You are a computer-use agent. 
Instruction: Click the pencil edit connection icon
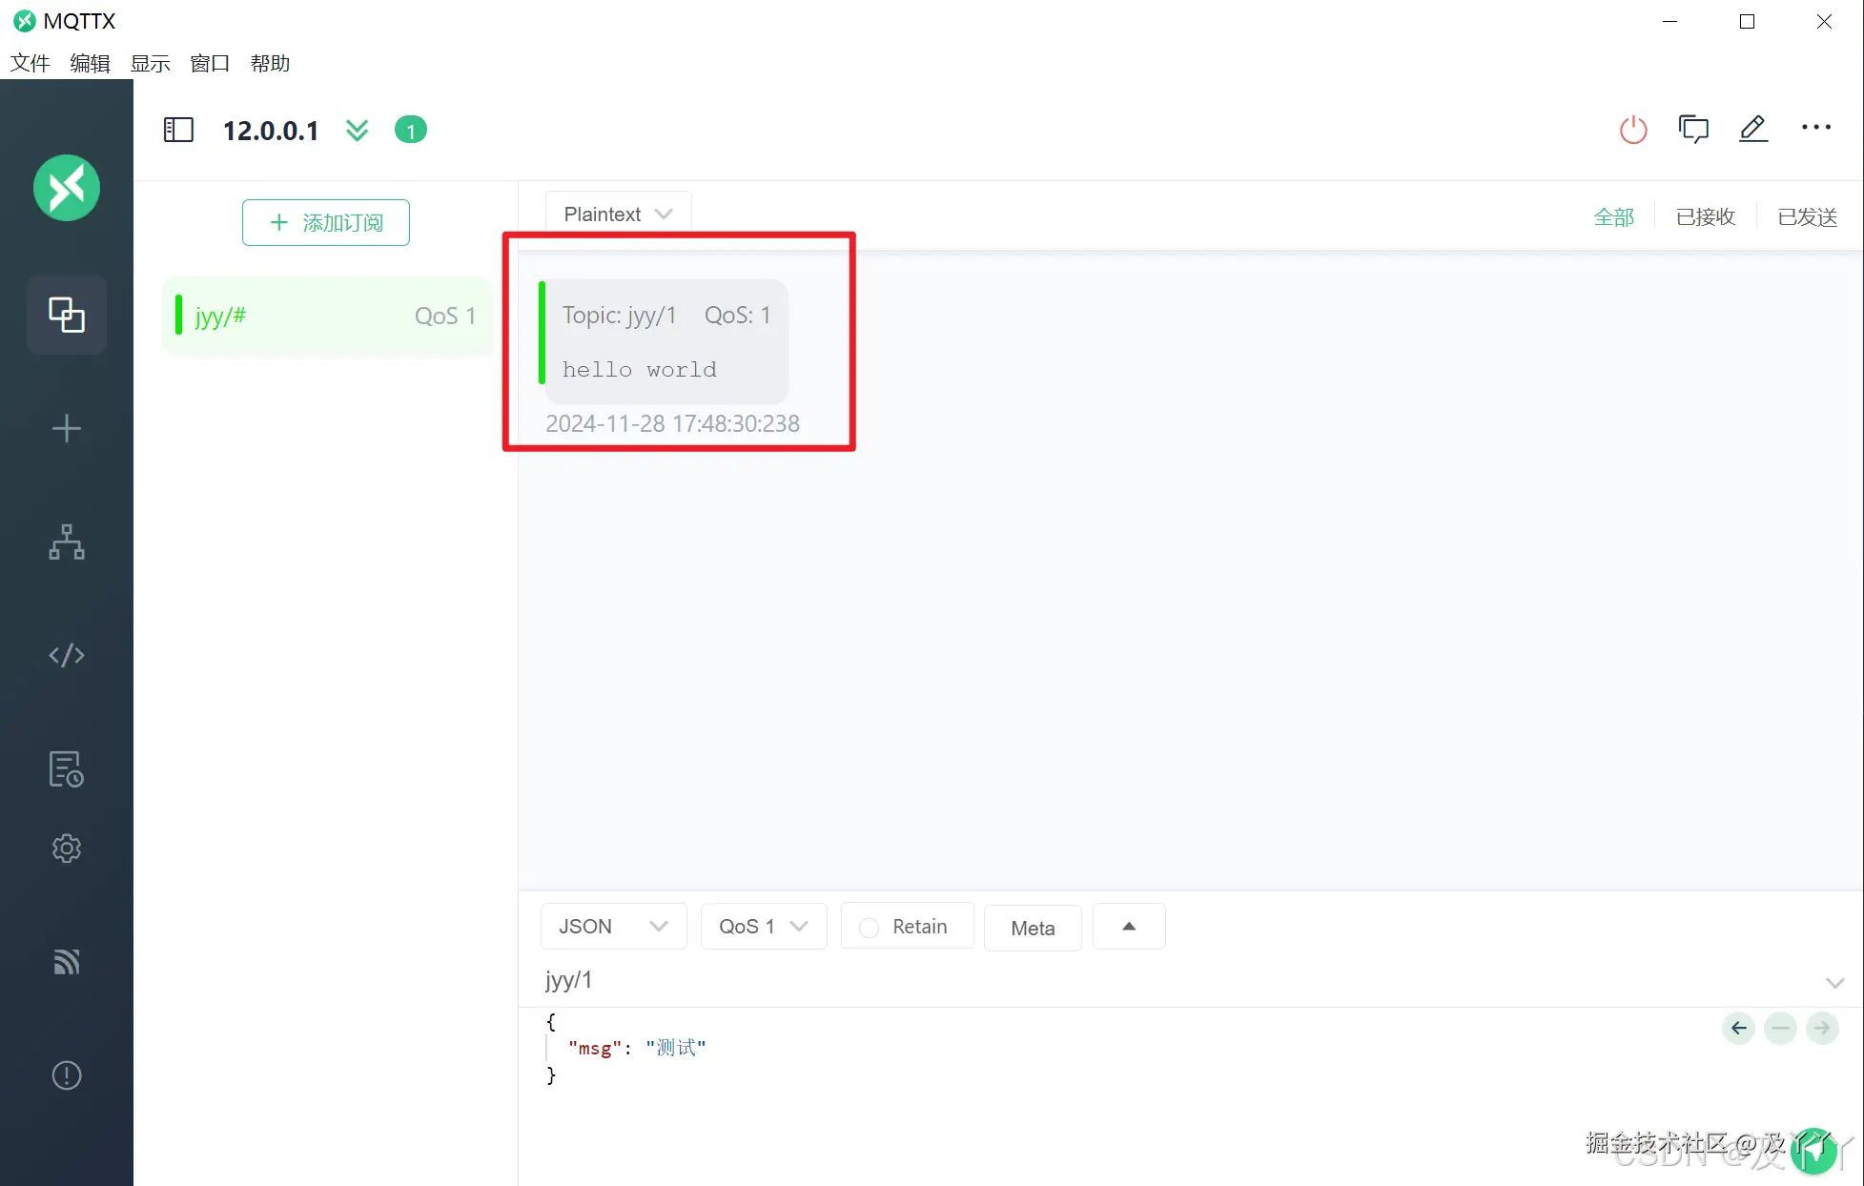[1752, 129]
